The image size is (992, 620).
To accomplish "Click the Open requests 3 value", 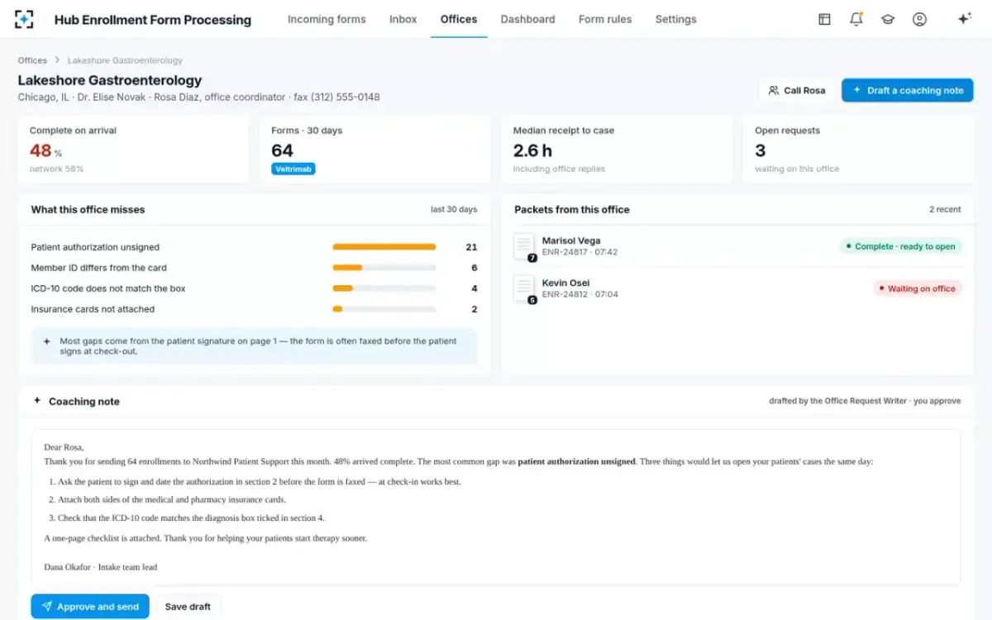I will click(761, 150).
